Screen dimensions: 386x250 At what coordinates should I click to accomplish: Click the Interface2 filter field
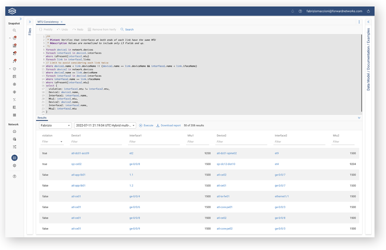(x=299, y=142)
